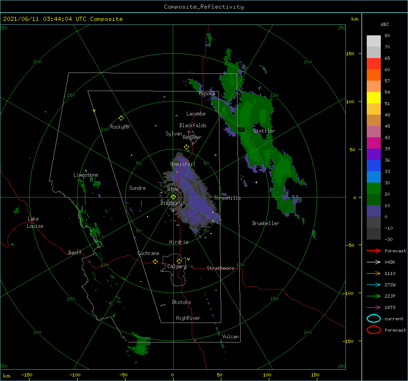
Task: Click the Banff label
Action: 75,252
